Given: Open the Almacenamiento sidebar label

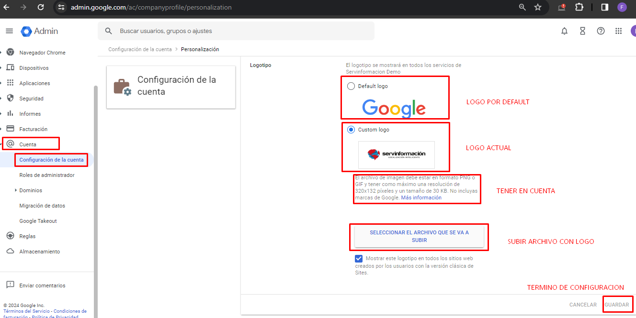Looking at the screenshot, I should [x=40, y=252].
